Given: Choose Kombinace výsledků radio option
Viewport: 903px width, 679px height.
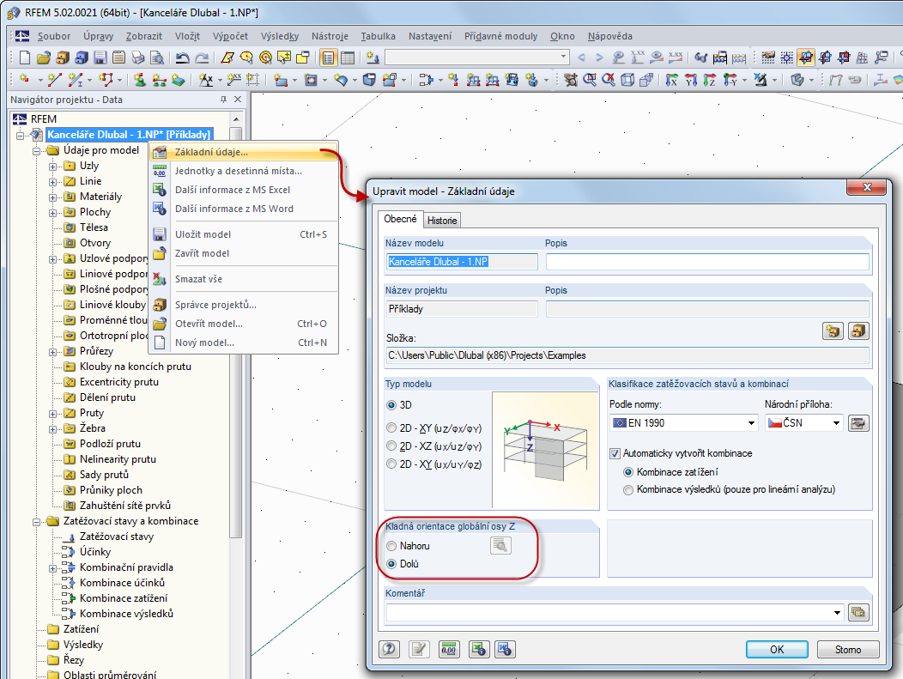Looking at the screenshot, I should (628, 489).
